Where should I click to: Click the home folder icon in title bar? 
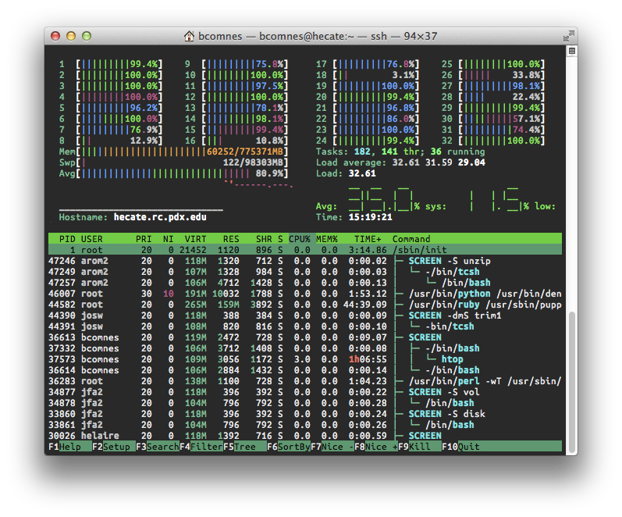point(189,36)
